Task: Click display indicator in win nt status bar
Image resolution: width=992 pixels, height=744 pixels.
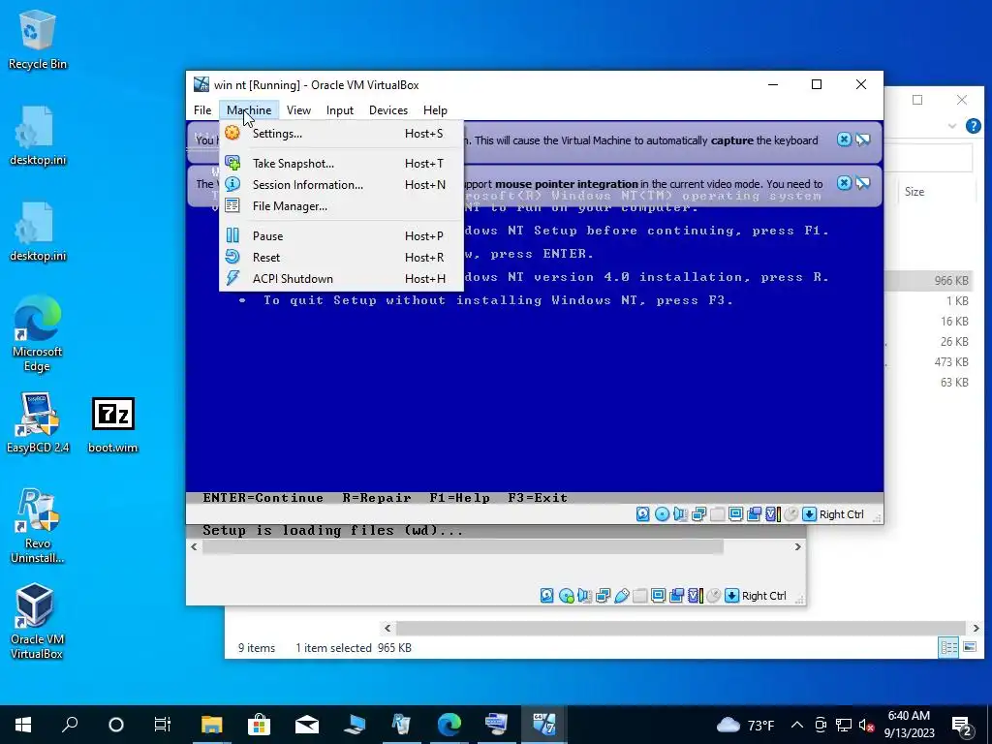Action: (x=735, y=514)
